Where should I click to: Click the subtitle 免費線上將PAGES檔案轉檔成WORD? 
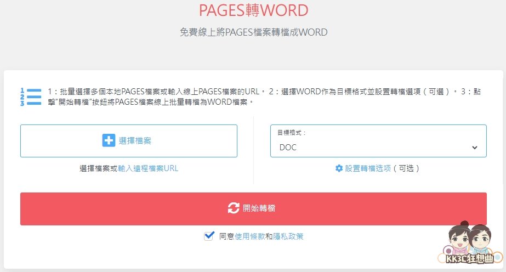pyautogui.click(x=254, y=32)
